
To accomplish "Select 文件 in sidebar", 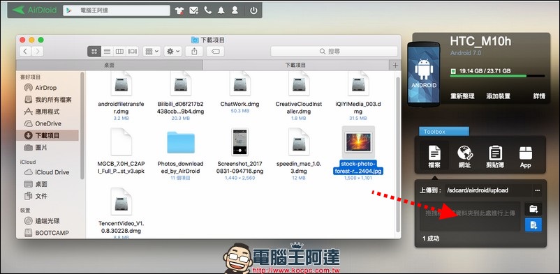I will (x=41, y=196).
